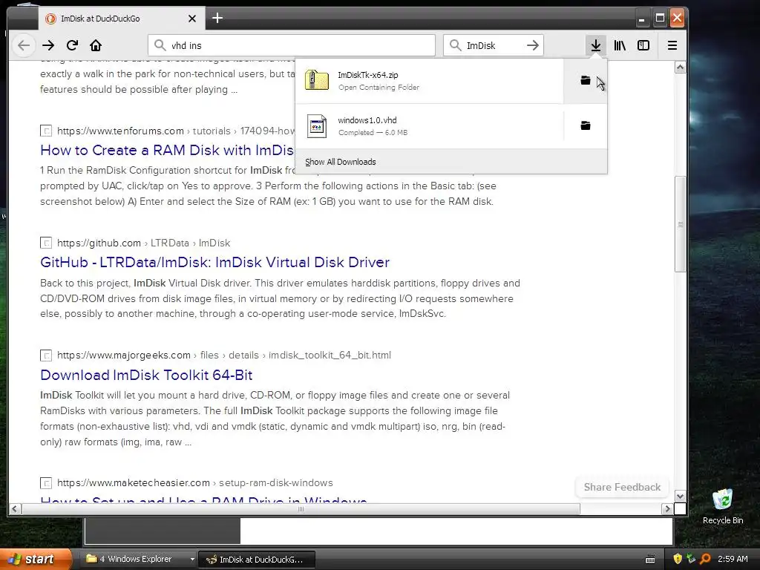The height and width of the screenshot is (570, 760).
Task: Click the ImDiskTk-x64.zip download entry name
Action: coord(368,75)
